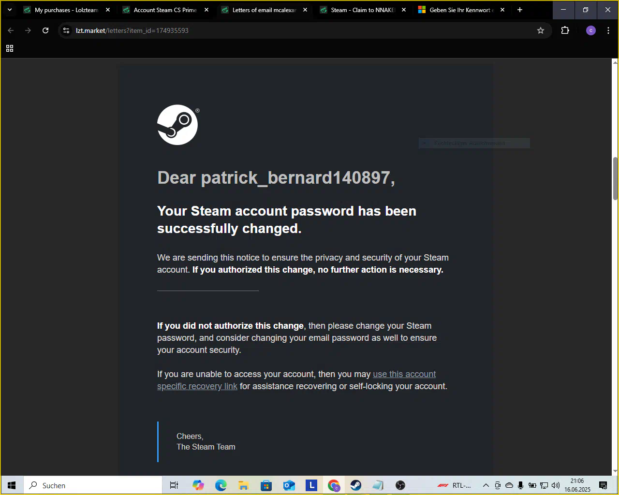This screenshot has width=619, height=495.
Task: Click the Chrome taskbar icon
Action: [334, 485]
